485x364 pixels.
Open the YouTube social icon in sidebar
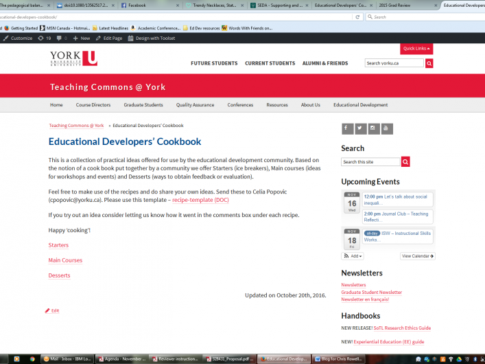tap(387, 128)
